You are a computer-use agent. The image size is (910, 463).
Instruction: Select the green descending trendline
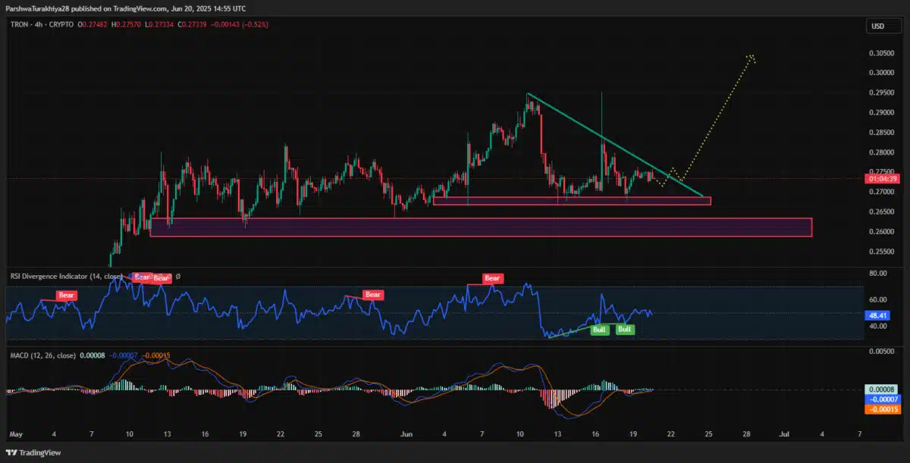click(x=616, y=145)
